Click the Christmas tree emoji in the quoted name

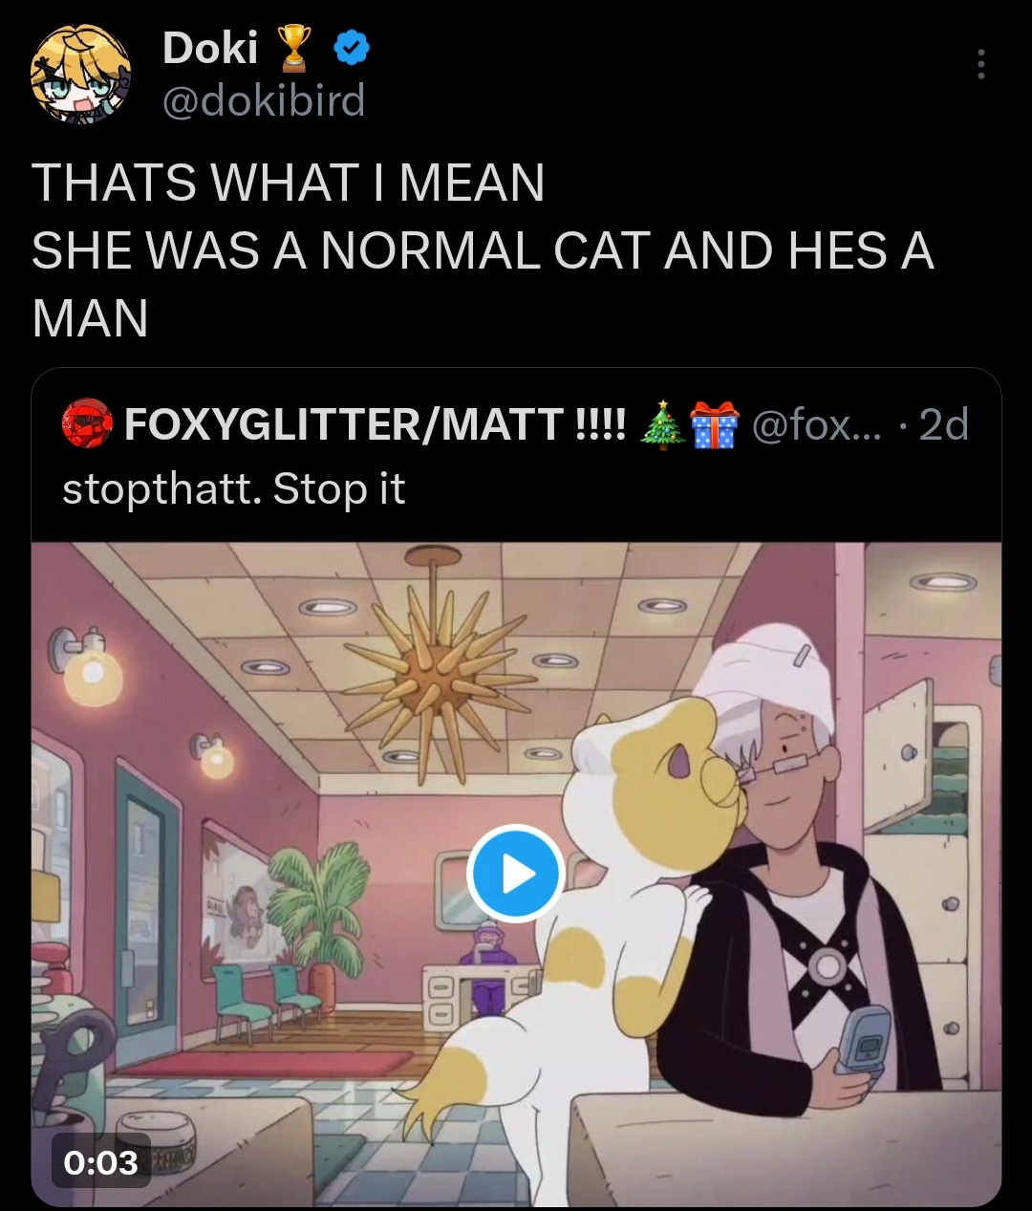click(660, 424)
